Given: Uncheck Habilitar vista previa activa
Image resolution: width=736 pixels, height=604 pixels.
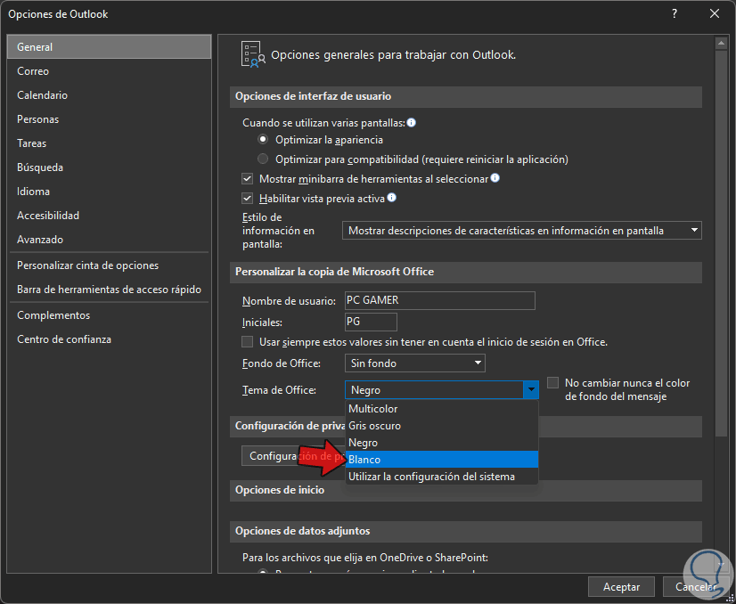Looking at the screenshot, I should [x=248, y=199].
